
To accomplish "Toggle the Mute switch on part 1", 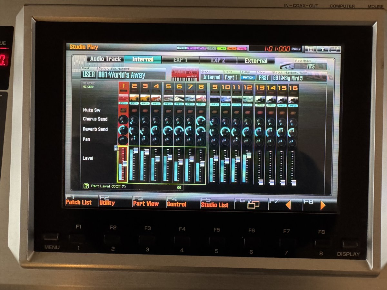I will [x=123, y=111].
